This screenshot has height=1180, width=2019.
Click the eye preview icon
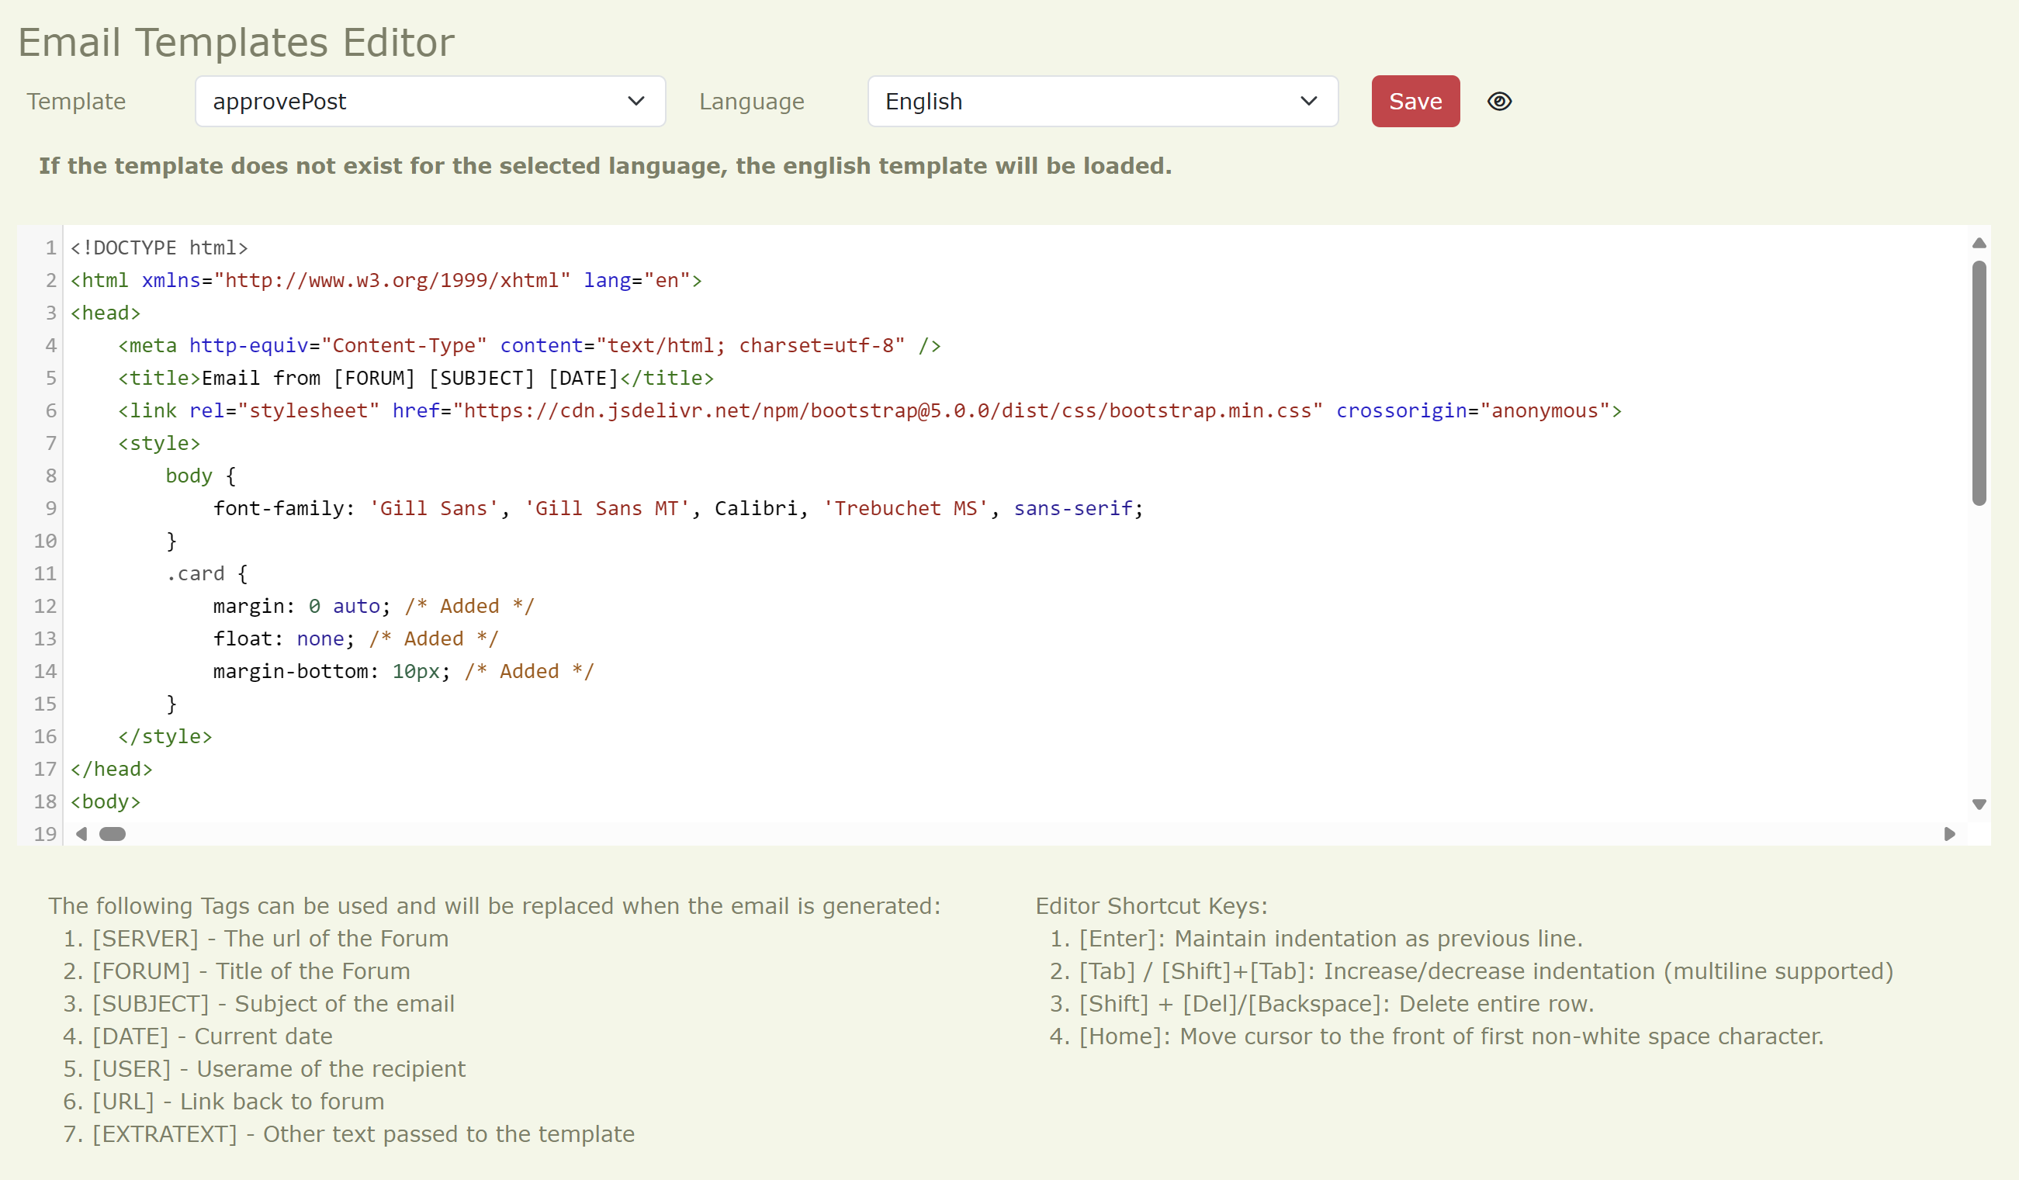pos(1499,102)
